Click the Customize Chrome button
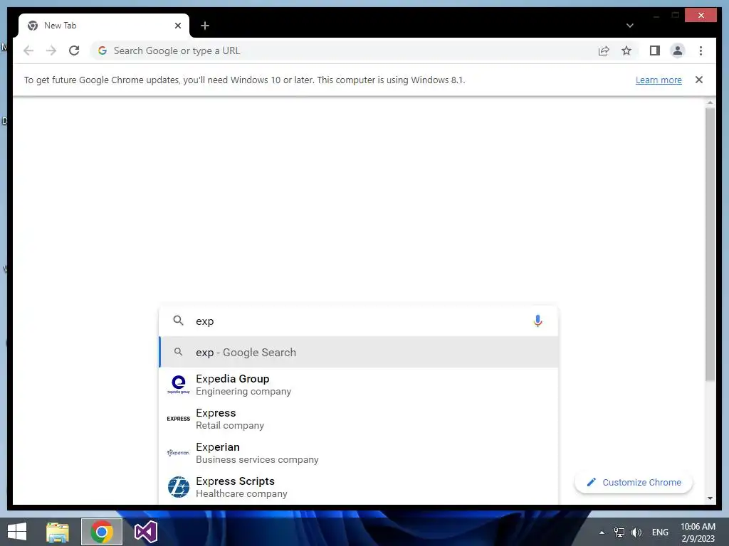The height and width of the screenshot is (546, 729). (x=633, y=483)
